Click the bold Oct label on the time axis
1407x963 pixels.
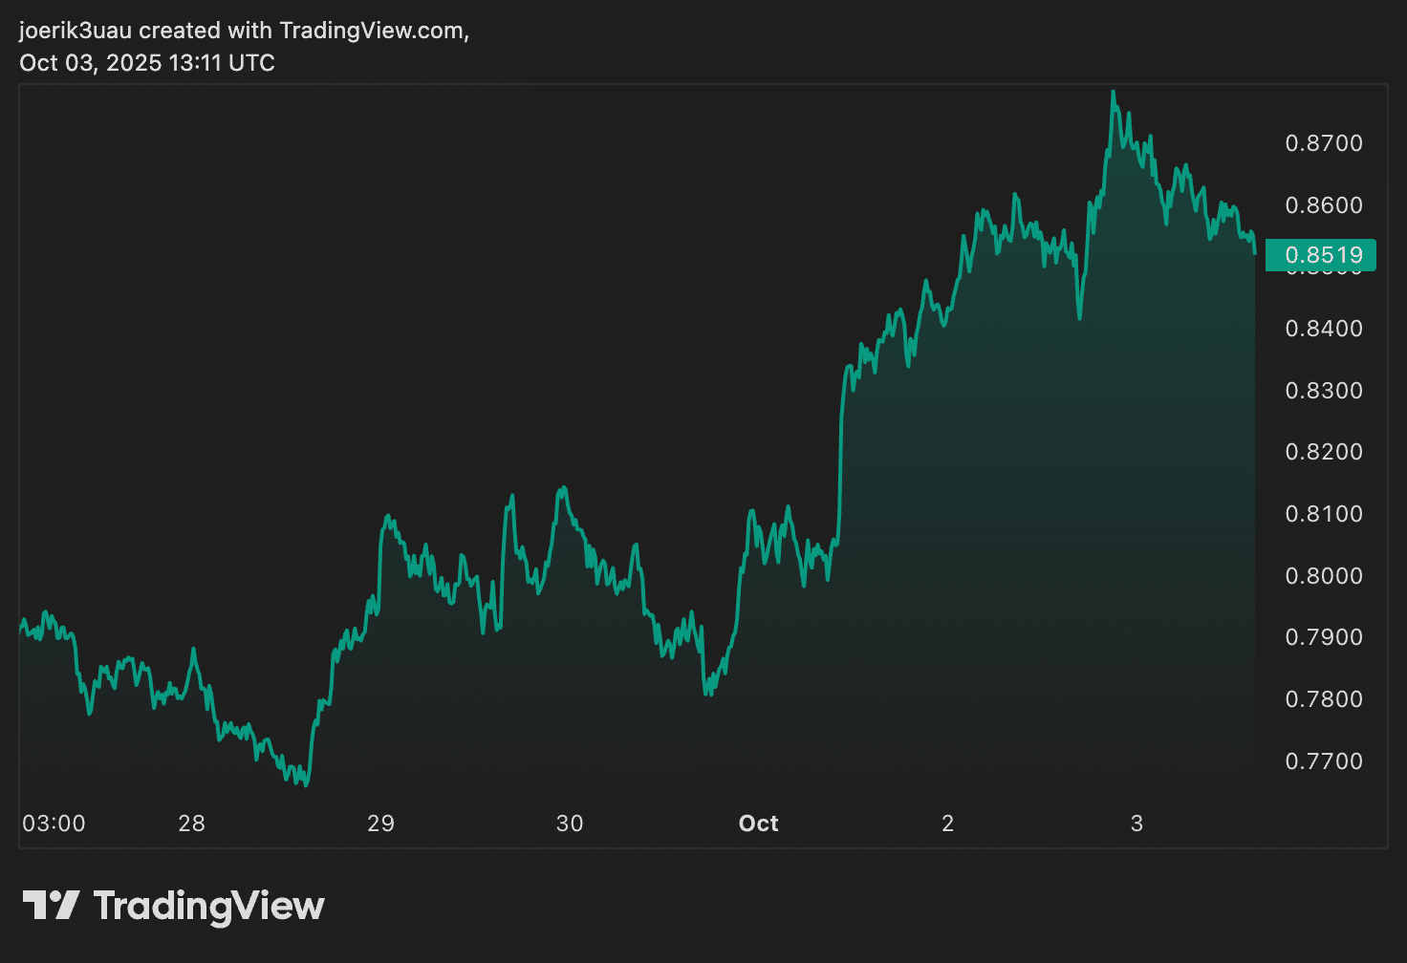pos(759,824)
